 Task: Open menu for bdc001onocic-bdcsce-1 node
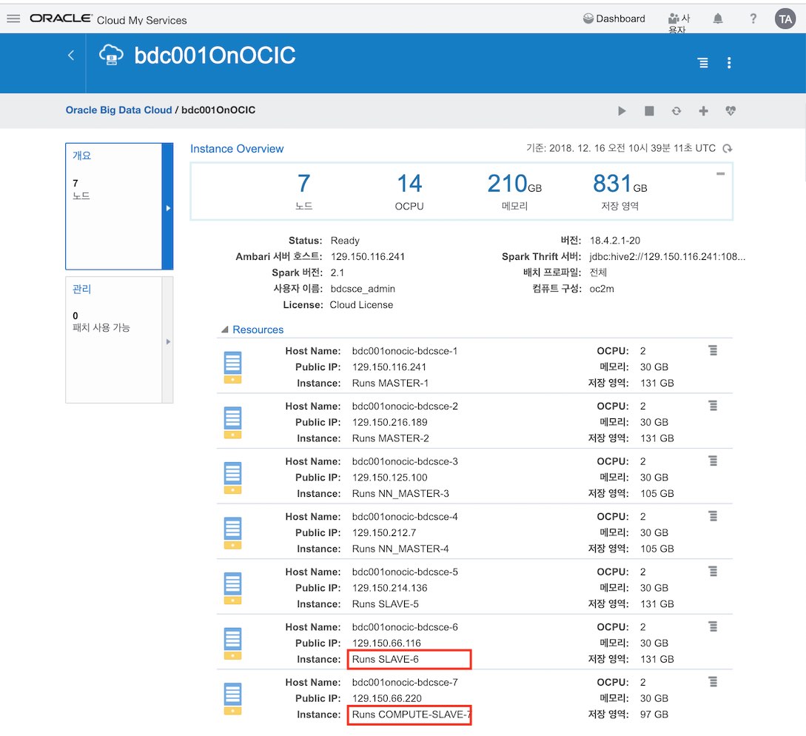(x=713, y=350)
